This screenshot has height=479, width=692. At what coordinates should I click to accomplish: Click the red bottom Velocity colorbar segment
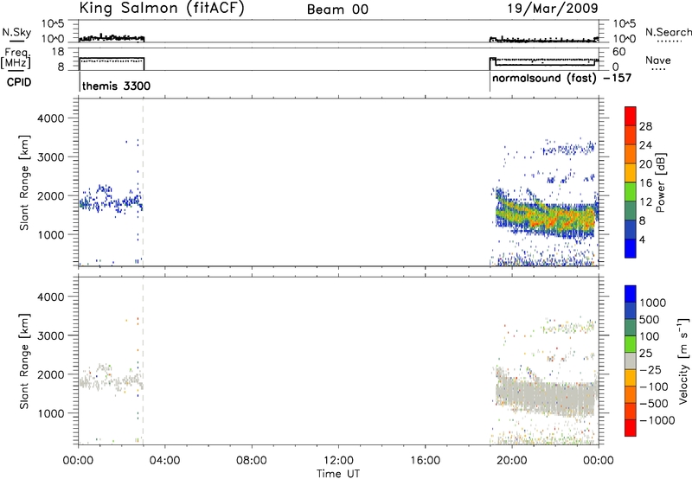631,428
